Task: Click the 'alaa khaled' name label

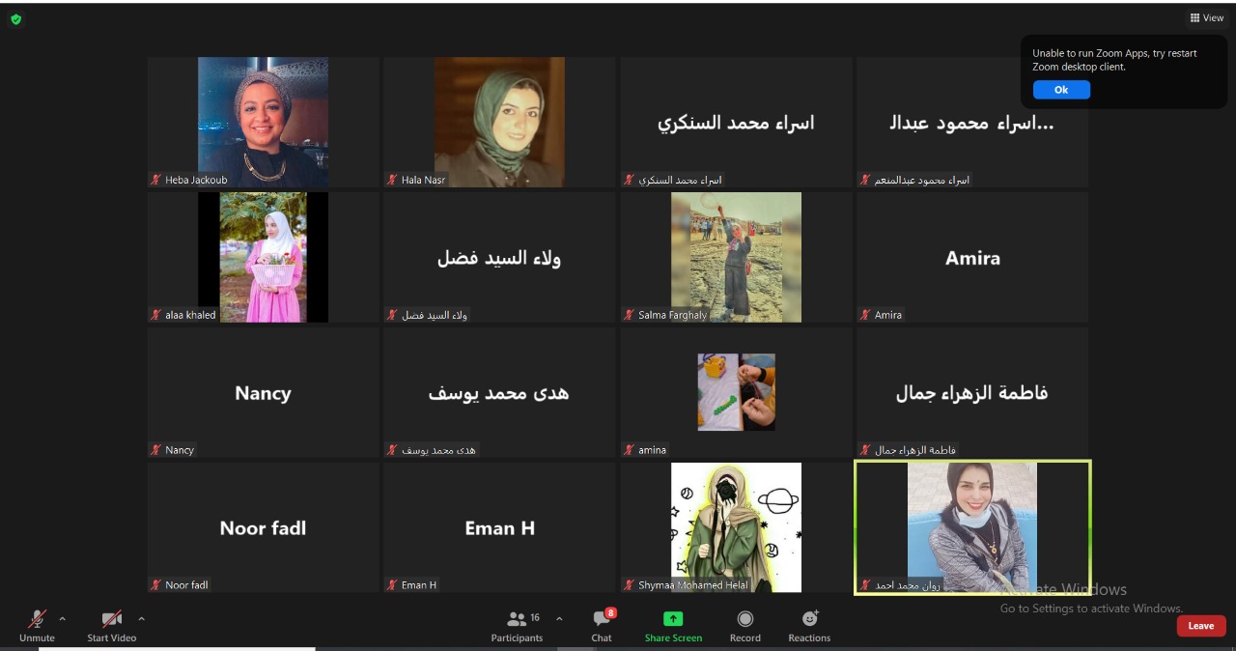Action: tap(190, 315)
